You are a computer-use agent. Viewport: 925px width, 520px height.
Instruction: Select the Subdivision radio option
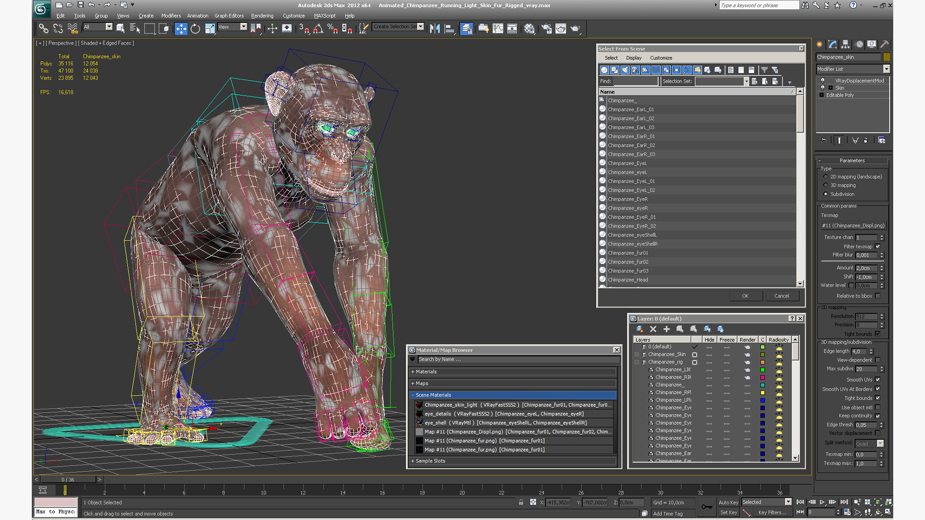[x=825, y=194]
